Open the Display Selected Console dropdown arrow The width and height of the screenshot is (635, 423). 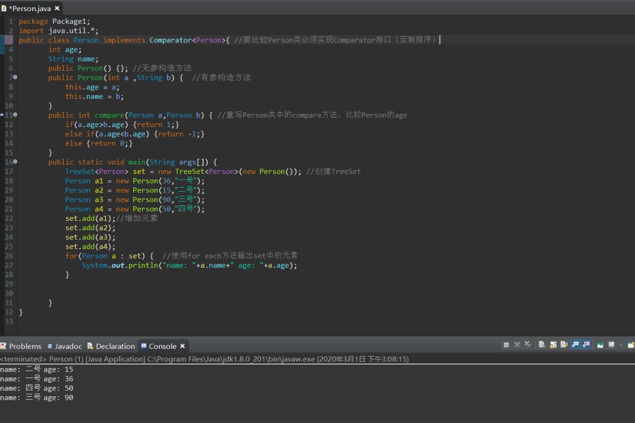621,345
